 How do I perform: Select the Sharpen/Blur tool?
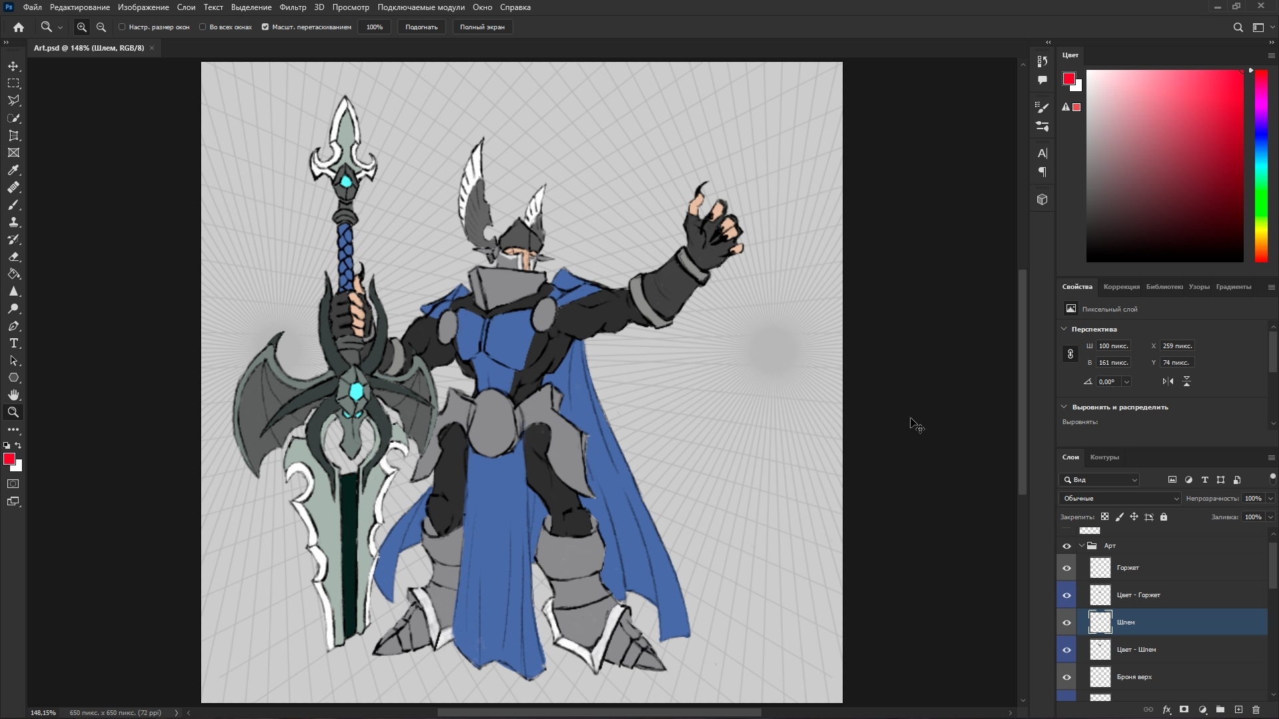tap(13, 291)
